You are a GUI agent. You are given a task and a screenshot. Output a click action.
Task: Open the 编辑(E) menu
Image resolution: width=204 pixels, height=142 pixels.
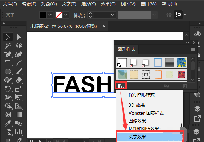point(29,4)
